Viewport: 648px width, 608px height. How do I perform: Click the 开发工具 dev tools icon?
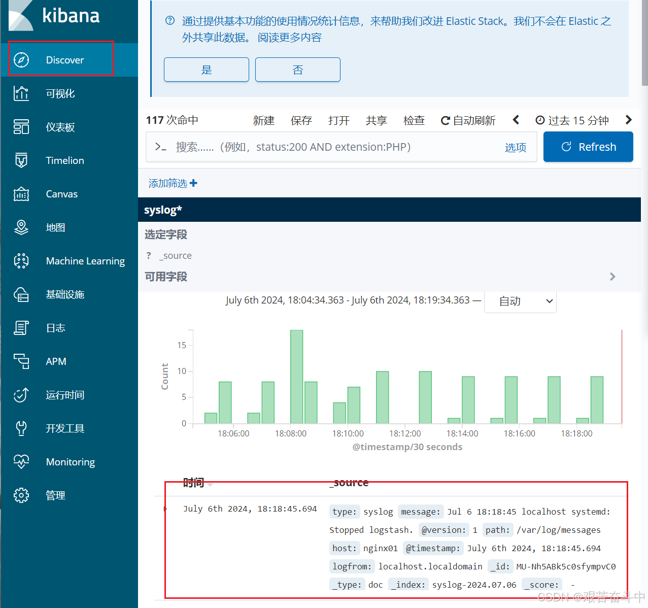[21, 428]
